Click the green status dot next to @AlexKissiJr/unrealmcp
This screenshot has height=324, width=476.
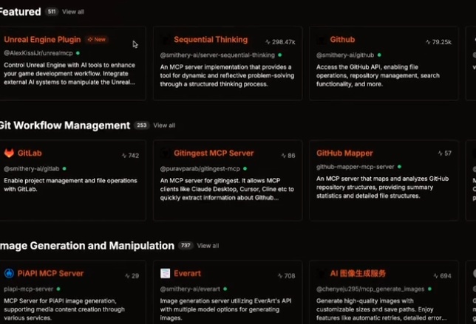pyautogui.click(x=78, y=53)
